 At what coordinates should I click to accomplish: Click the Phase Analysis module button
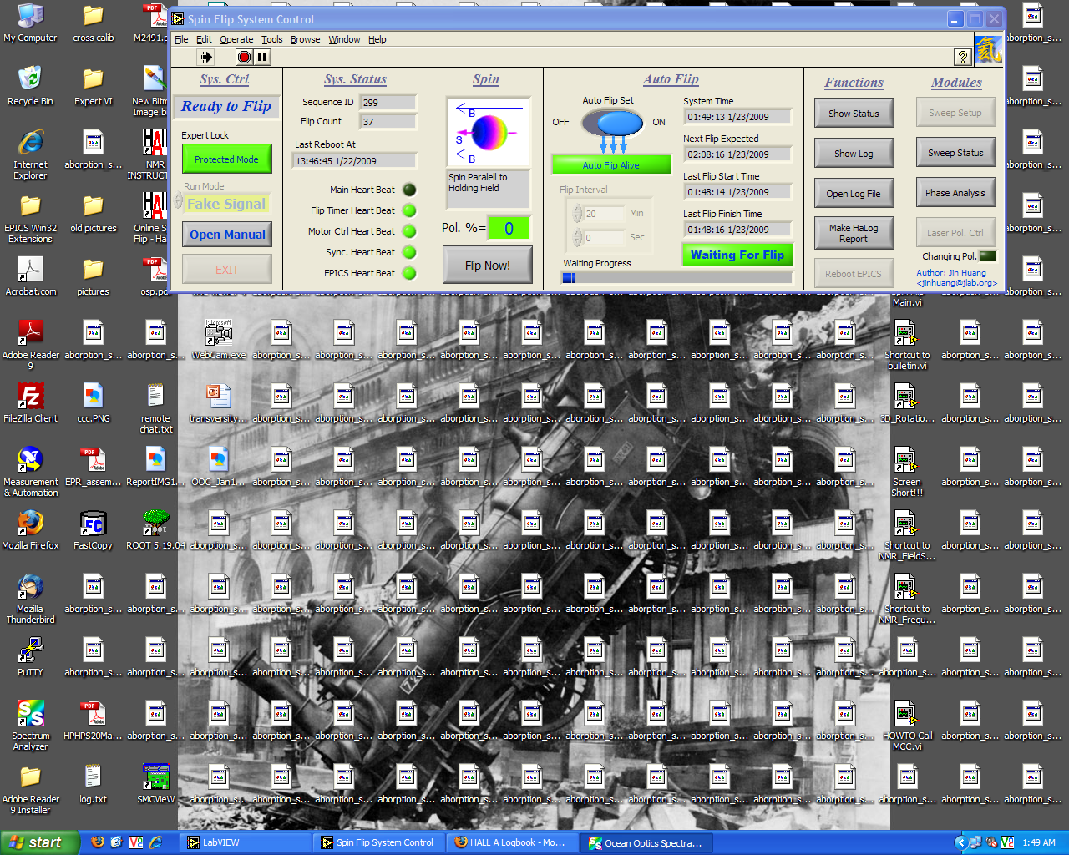(955, 193)
